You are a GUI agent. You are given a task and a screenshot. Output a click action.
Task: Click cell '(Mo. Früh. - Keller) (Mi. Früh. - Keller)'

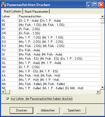point(59,84)
